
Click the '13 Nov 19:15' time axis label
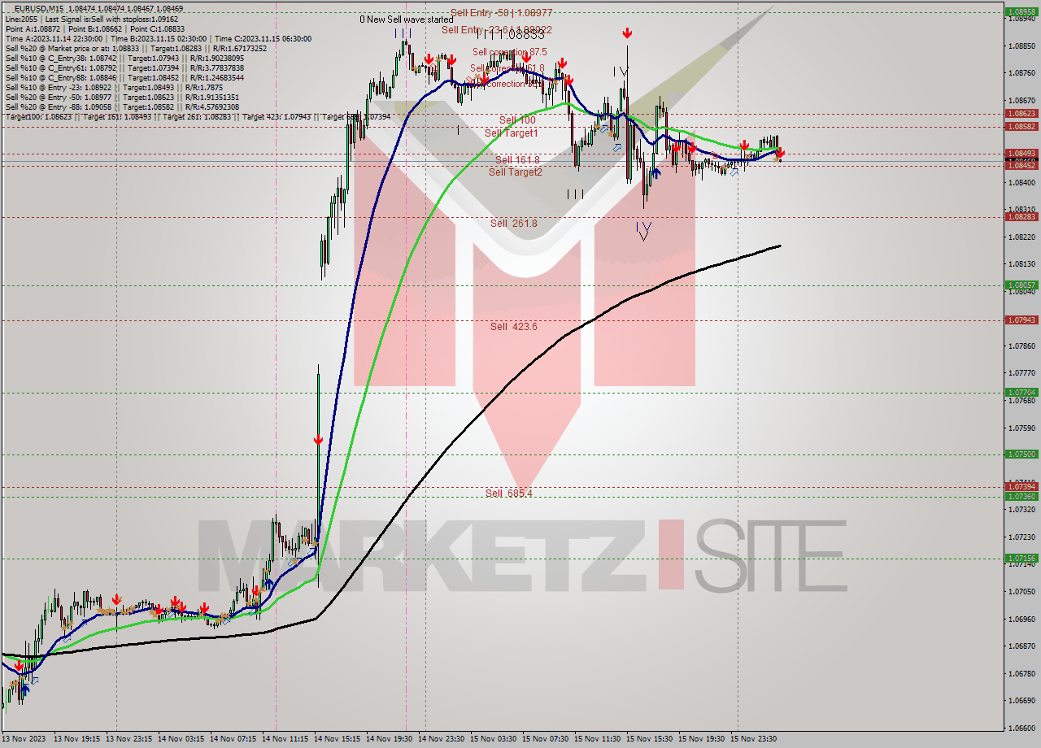(76, 738)
